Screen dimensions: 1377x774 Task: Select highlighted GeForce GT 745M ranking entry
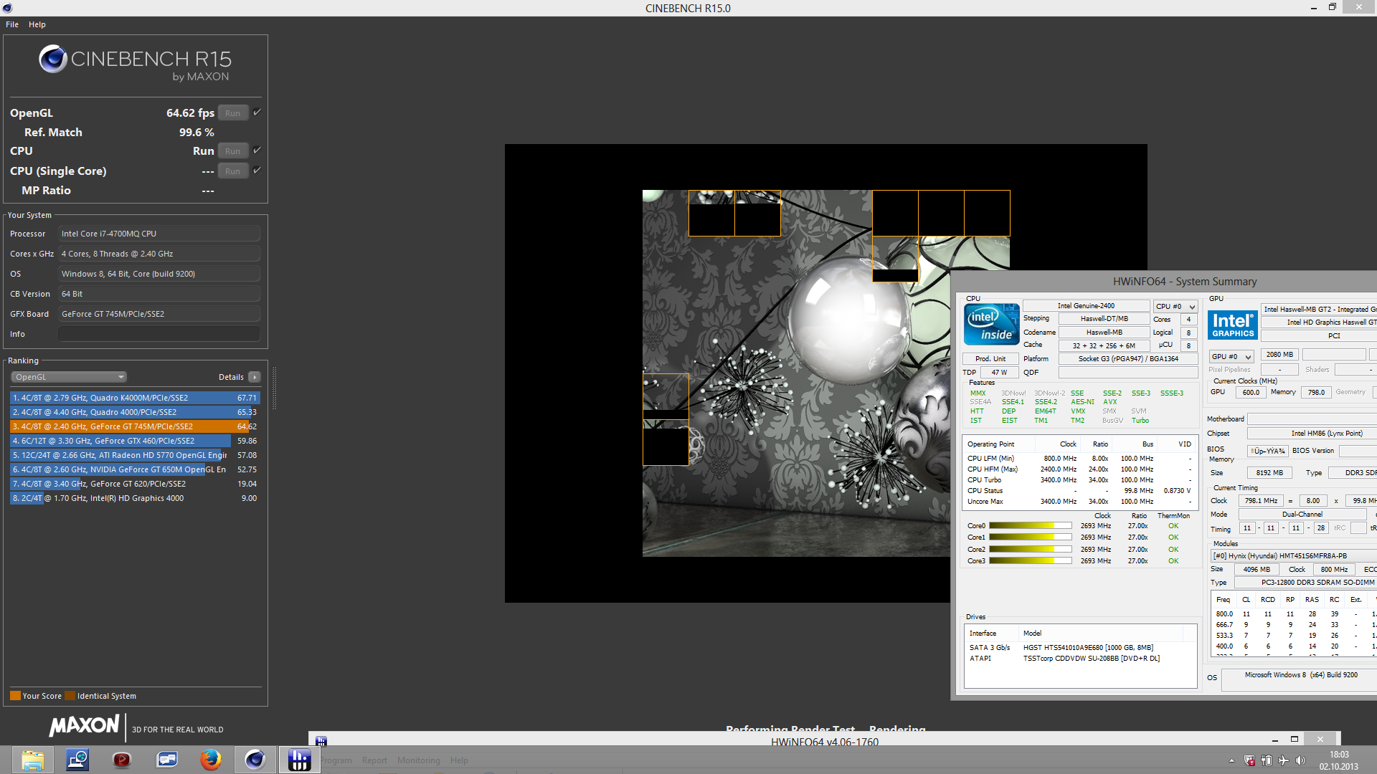[x=135, y=426]
